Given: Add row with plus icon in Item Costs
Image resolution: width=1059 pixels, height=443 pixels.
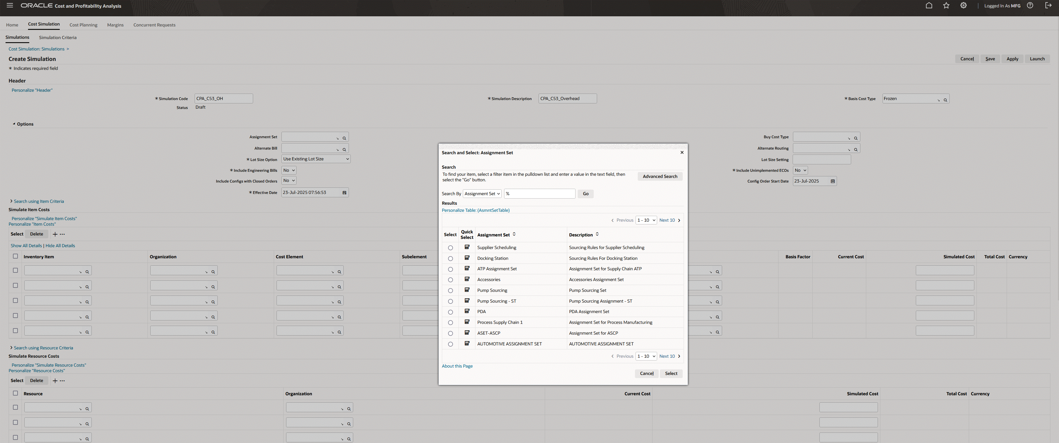Looking at the screenshot, I should click(x=55, y=234).
